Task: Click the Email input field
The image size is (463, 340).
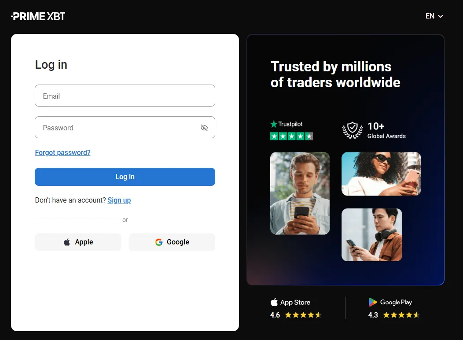Action: [x=125, y=96]
